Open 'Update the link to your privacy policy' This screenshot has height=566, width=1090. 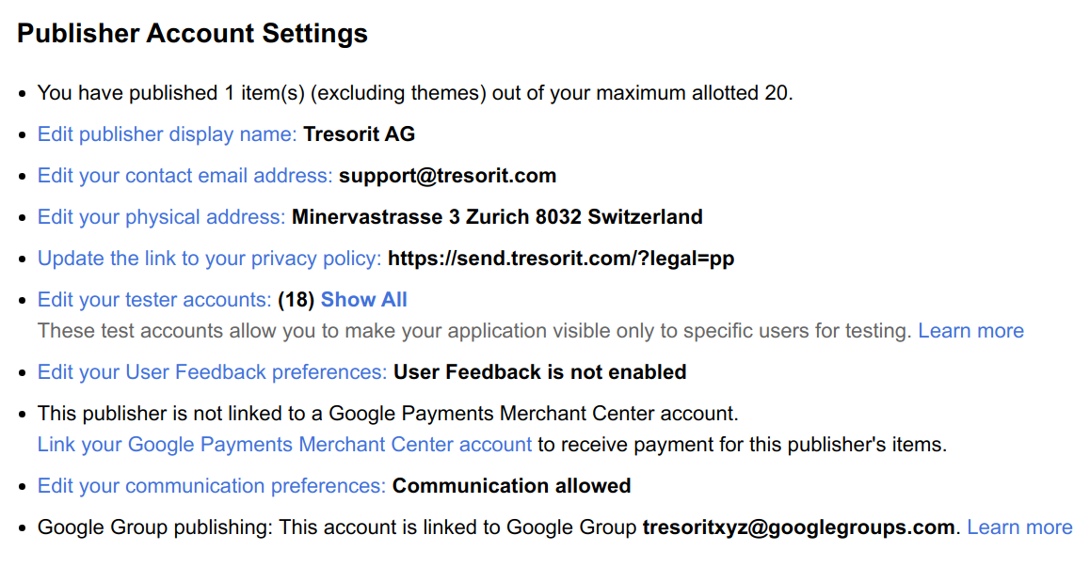point(209,259)
